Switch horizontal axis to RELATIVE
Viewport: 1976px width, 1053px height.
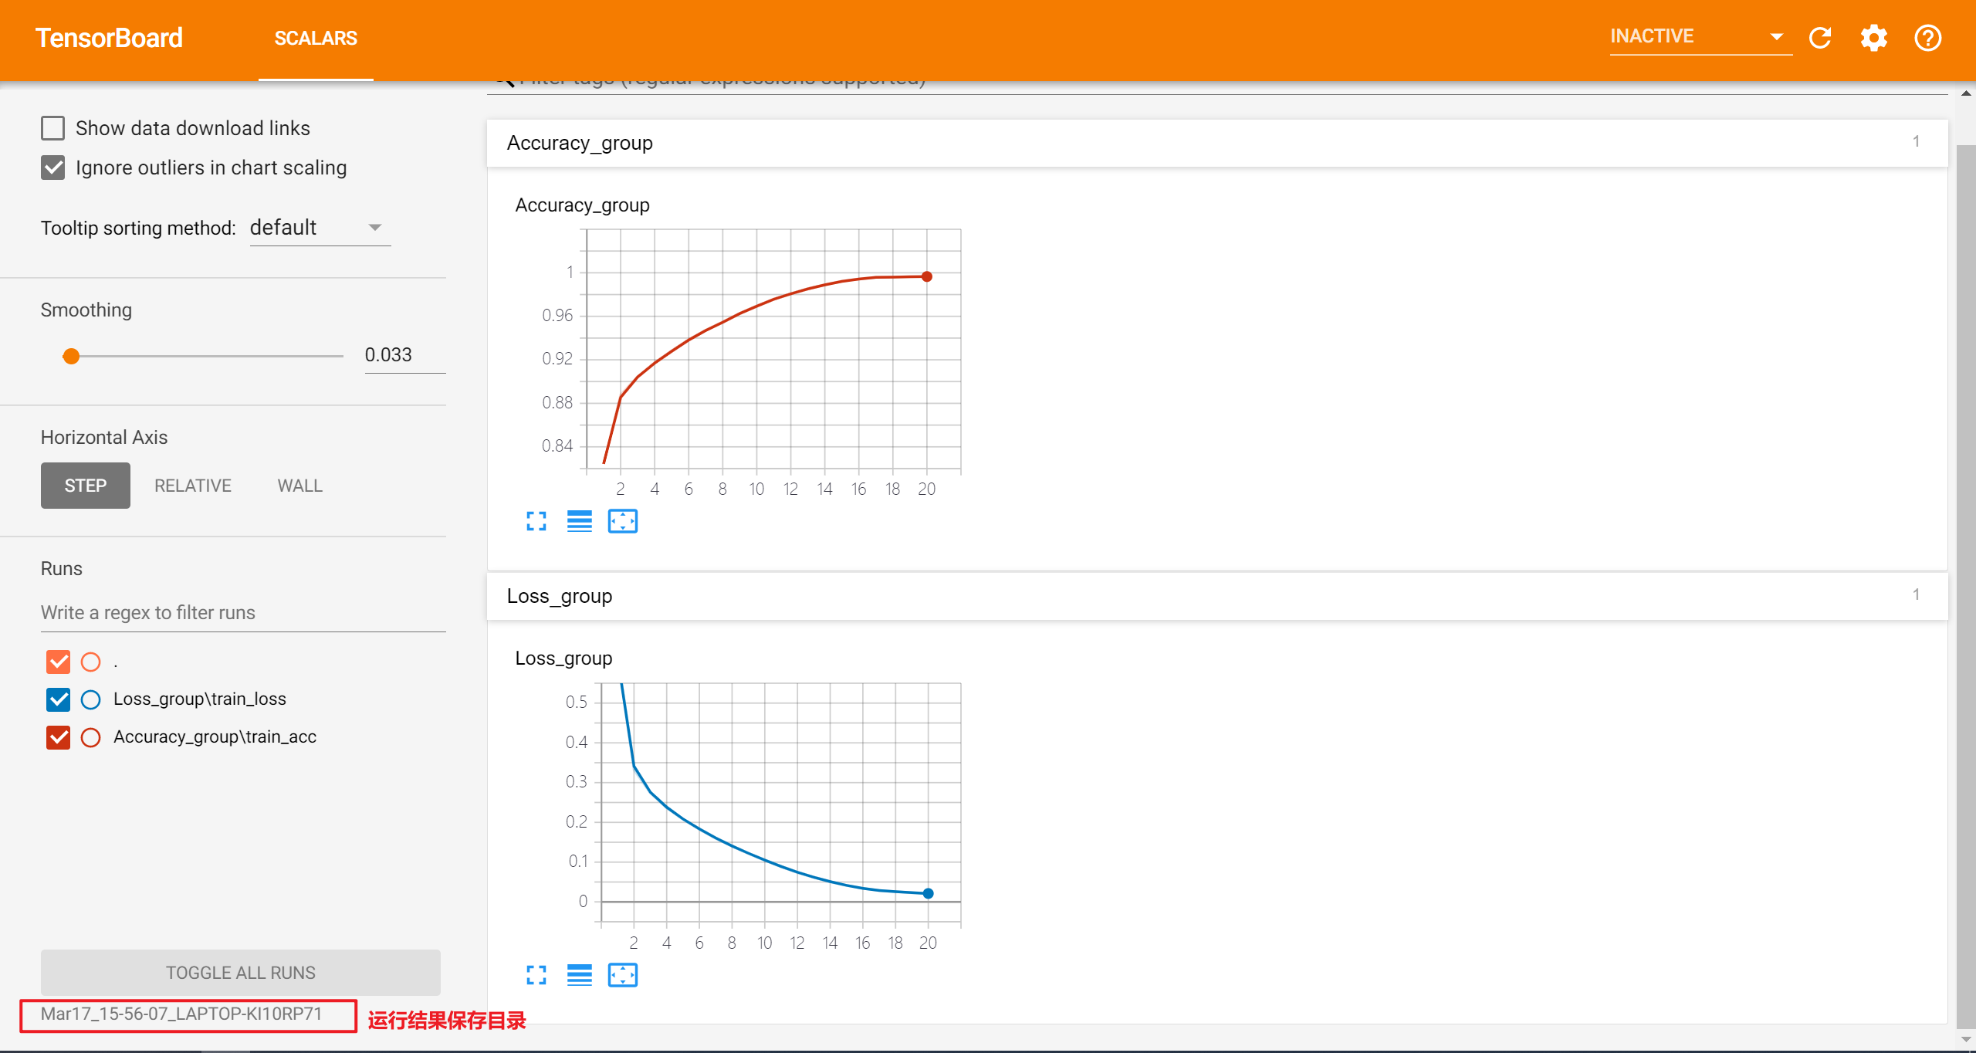pyautogui.click(x=193, y=486)
